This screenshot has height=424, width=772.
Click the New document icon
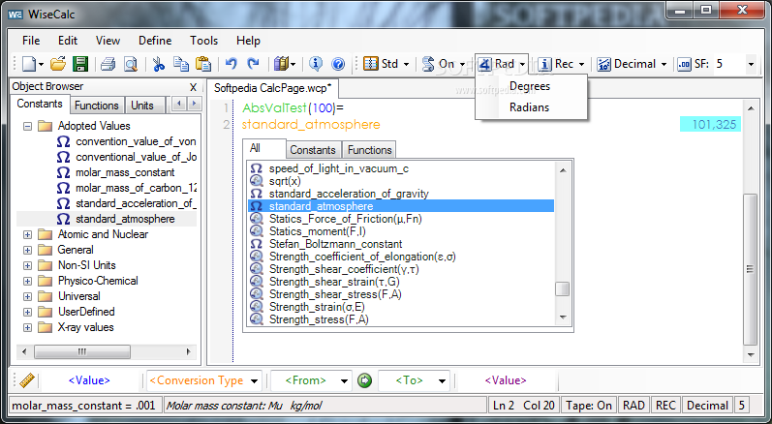coord(28,64)
